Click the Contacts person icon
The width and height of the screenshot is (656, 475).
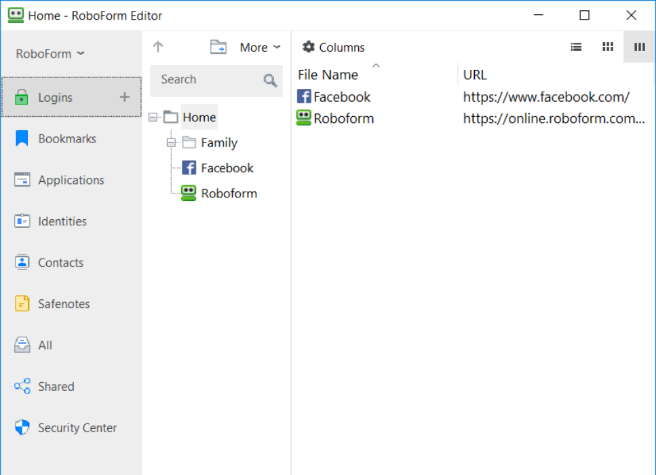tap(22, 262)
